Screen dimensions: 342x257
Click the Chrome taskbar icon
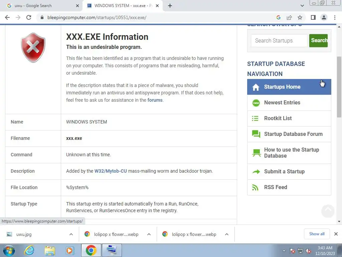coord(91,250)
